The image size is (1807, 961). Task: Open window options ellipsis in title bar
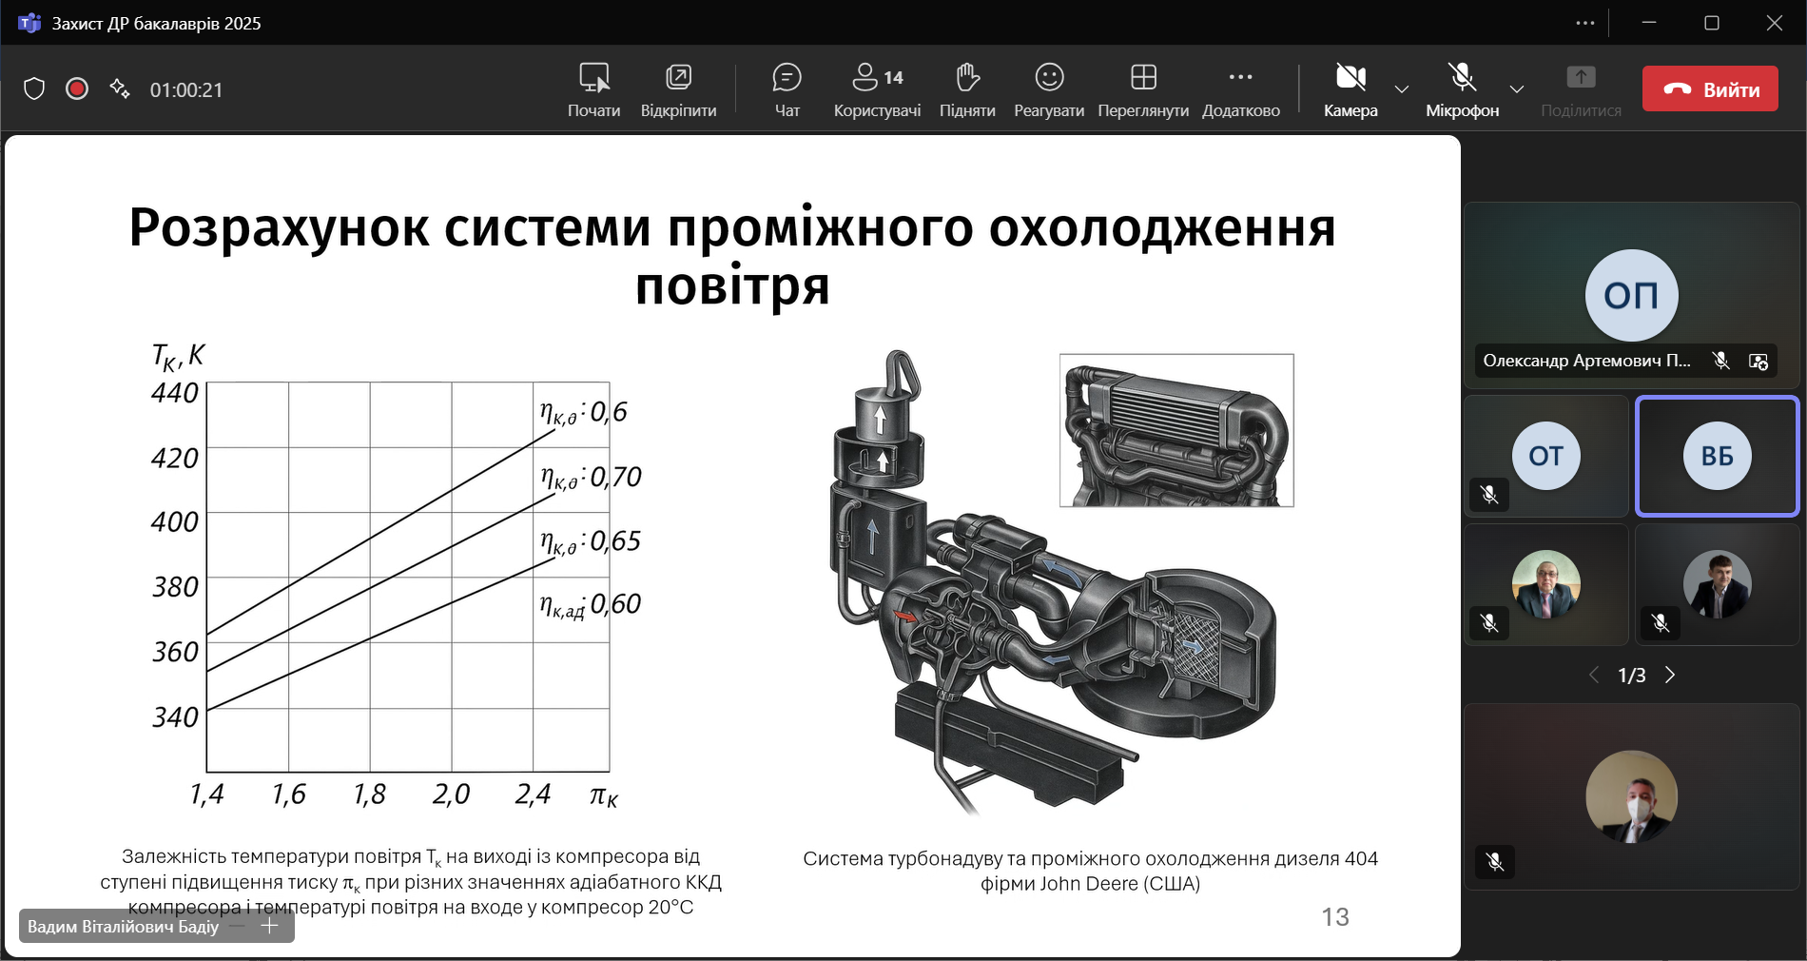(x=1584, y=23)
